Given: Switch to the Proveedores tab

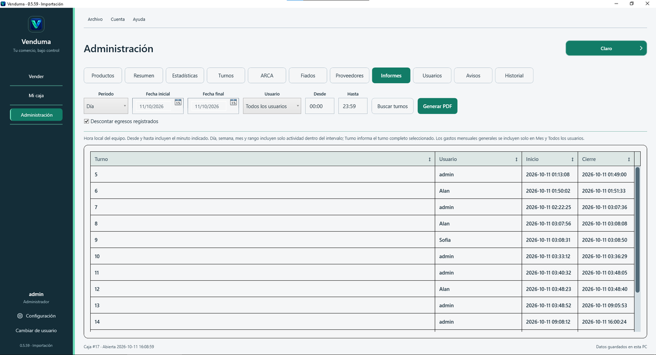Looking at the screenshot, I should [x=350, y=75].
